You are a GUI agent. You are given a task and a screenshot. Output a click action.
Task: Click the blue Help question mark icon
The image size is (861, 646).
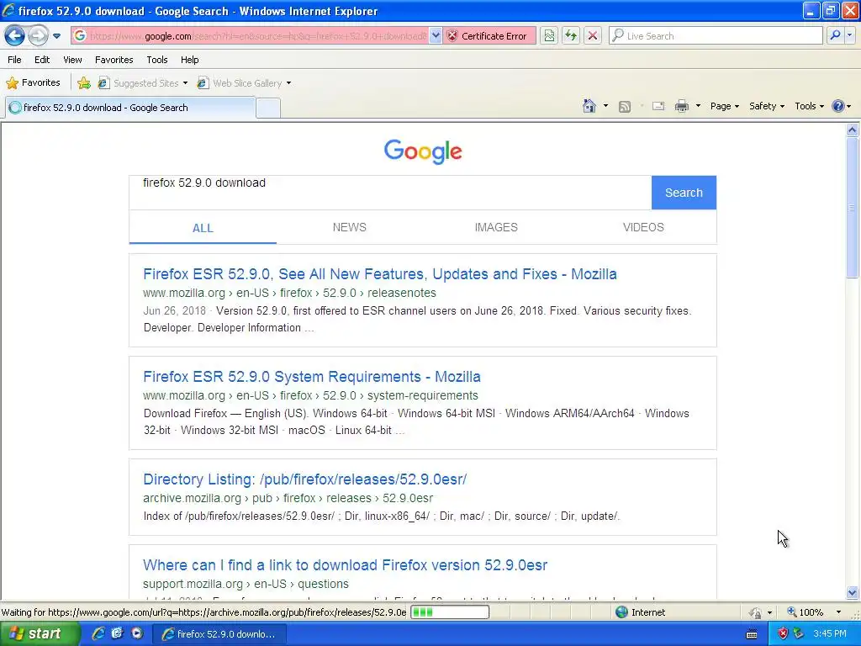point(838,106)
